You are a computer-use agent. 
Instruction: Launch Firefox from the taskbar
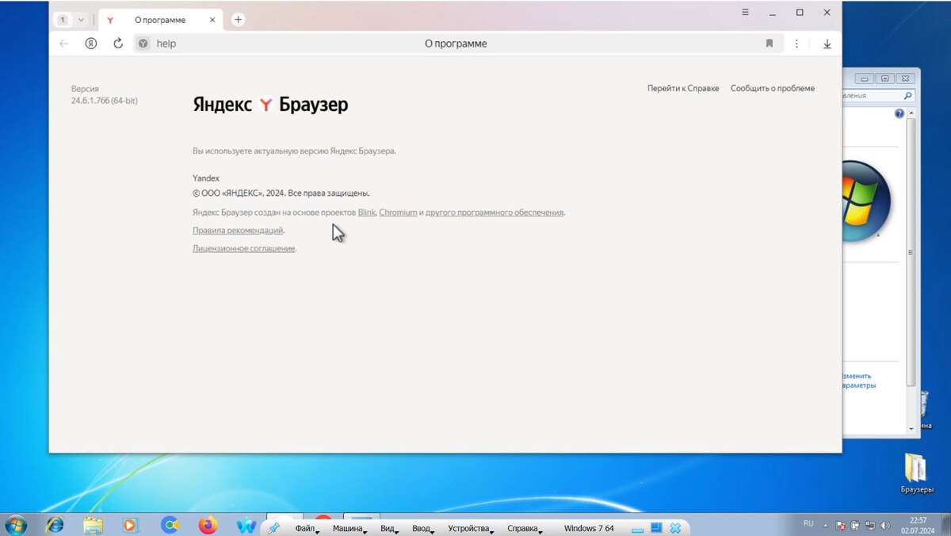208,525
